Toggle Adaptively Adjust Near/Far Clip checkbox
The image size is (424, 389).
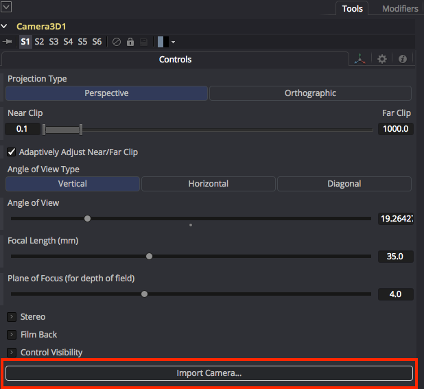pyautogui.click(x=12, y=152)
